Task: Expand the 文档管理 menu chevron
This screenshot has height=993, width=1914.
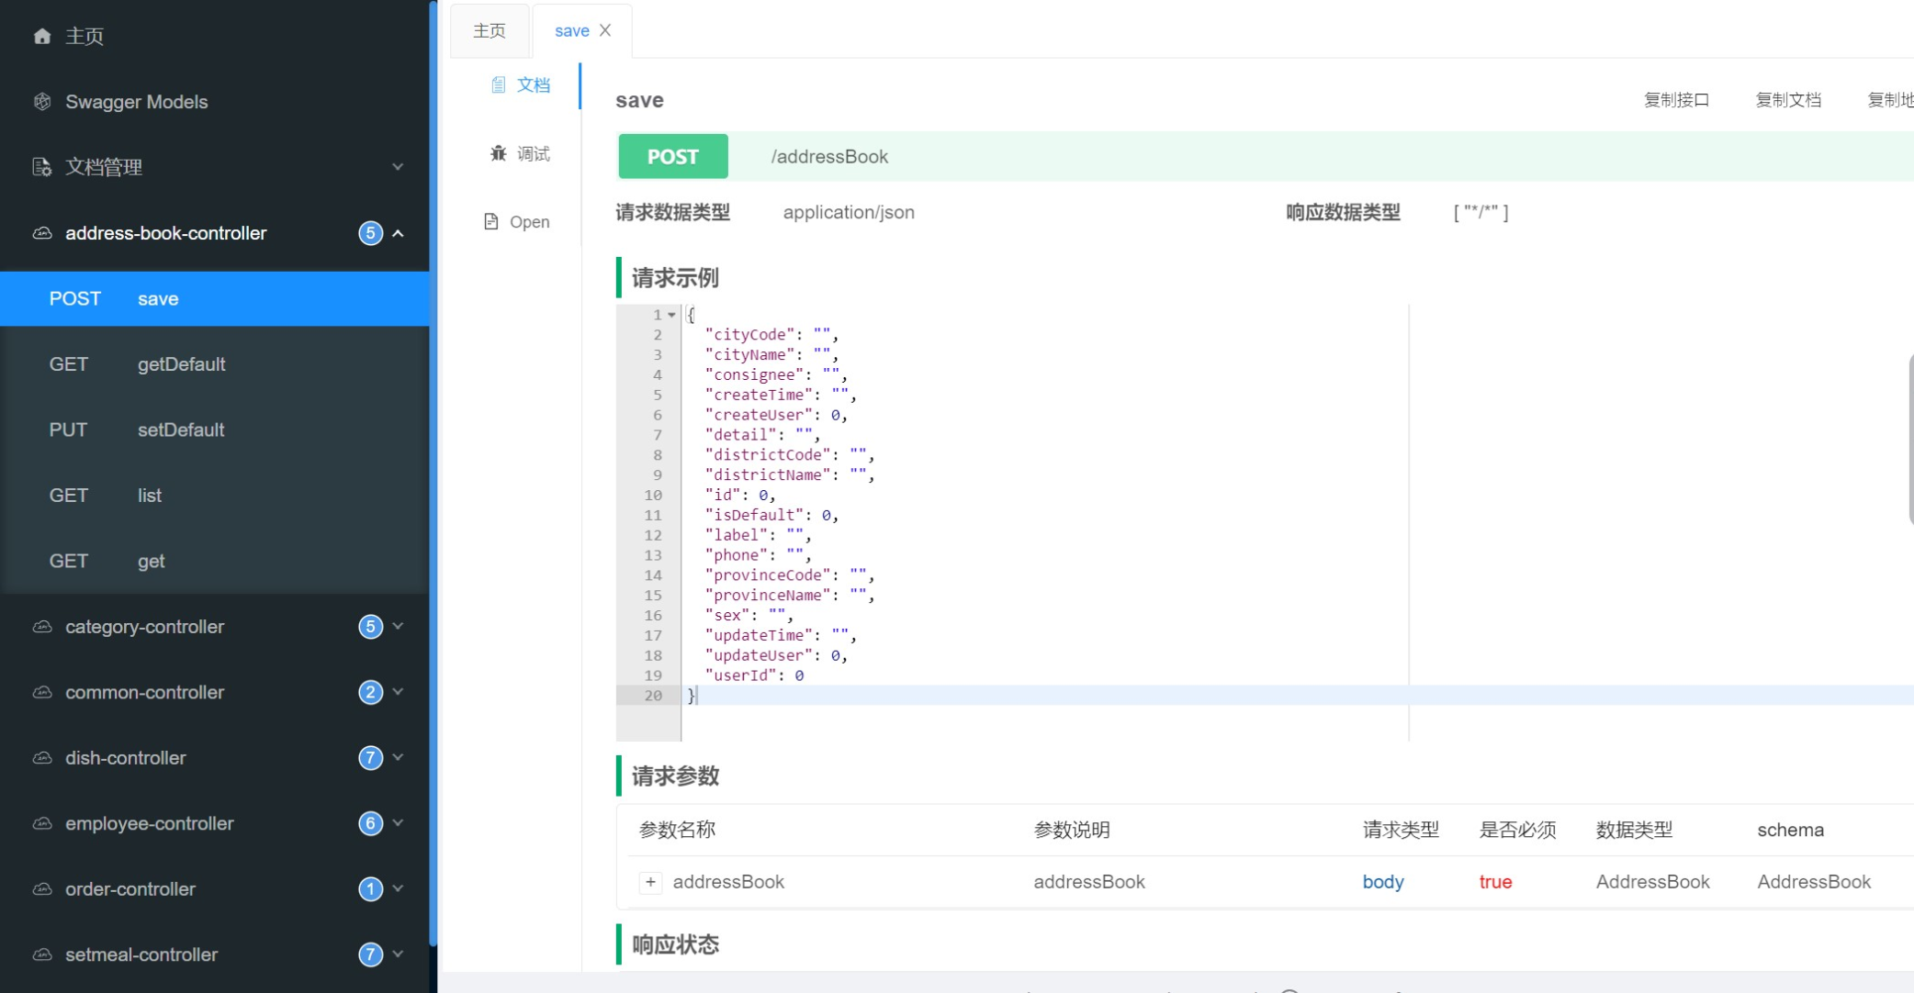Action: pos(398,167)
